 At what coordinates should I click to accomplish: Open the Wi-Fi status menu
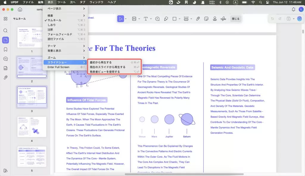[253, 2]
